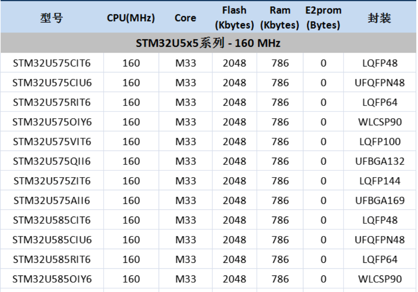Select cell STM32U575CIT6

(52, 63)
